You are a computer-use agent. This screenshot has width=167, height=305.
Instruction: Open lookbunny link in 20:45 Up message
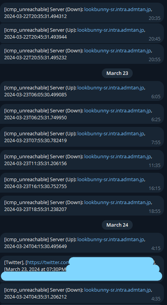coord(111,30)
